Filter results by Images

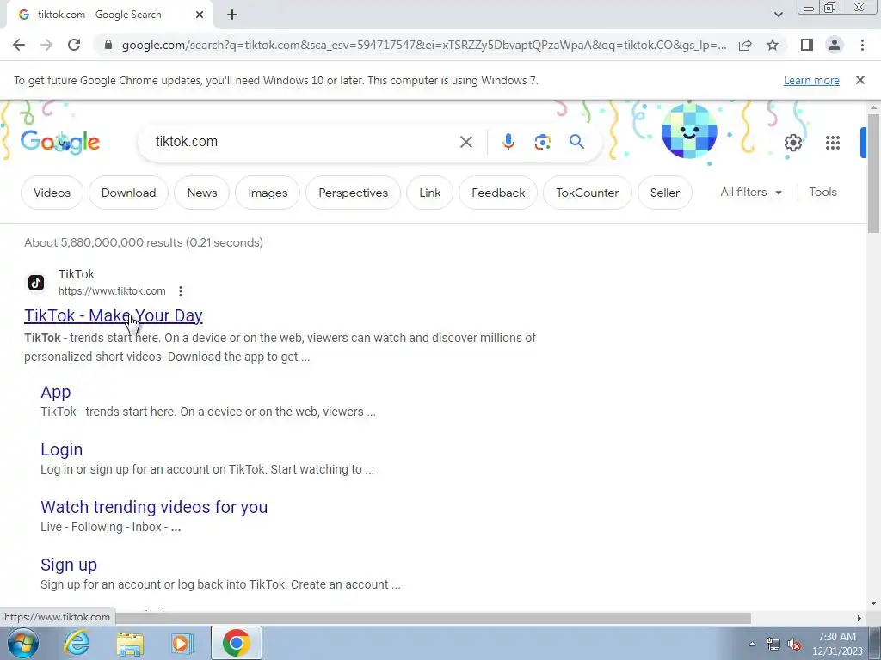(x=268, y=192)
